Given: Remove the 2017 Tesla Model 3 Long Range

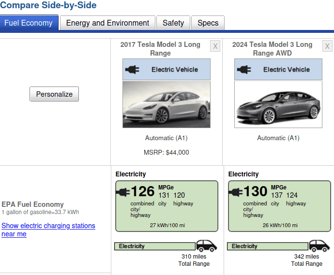Looking at the screenshot, I should point(215,46).
